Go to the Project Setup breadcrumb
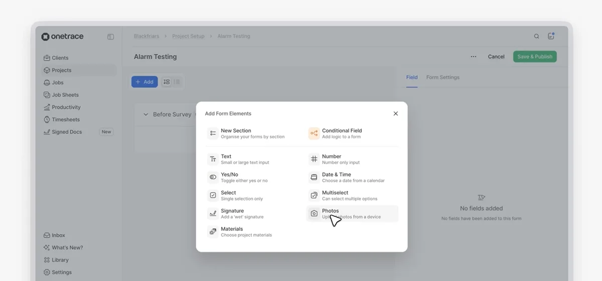Screen dimensions: 602x281 coord(188,36)
